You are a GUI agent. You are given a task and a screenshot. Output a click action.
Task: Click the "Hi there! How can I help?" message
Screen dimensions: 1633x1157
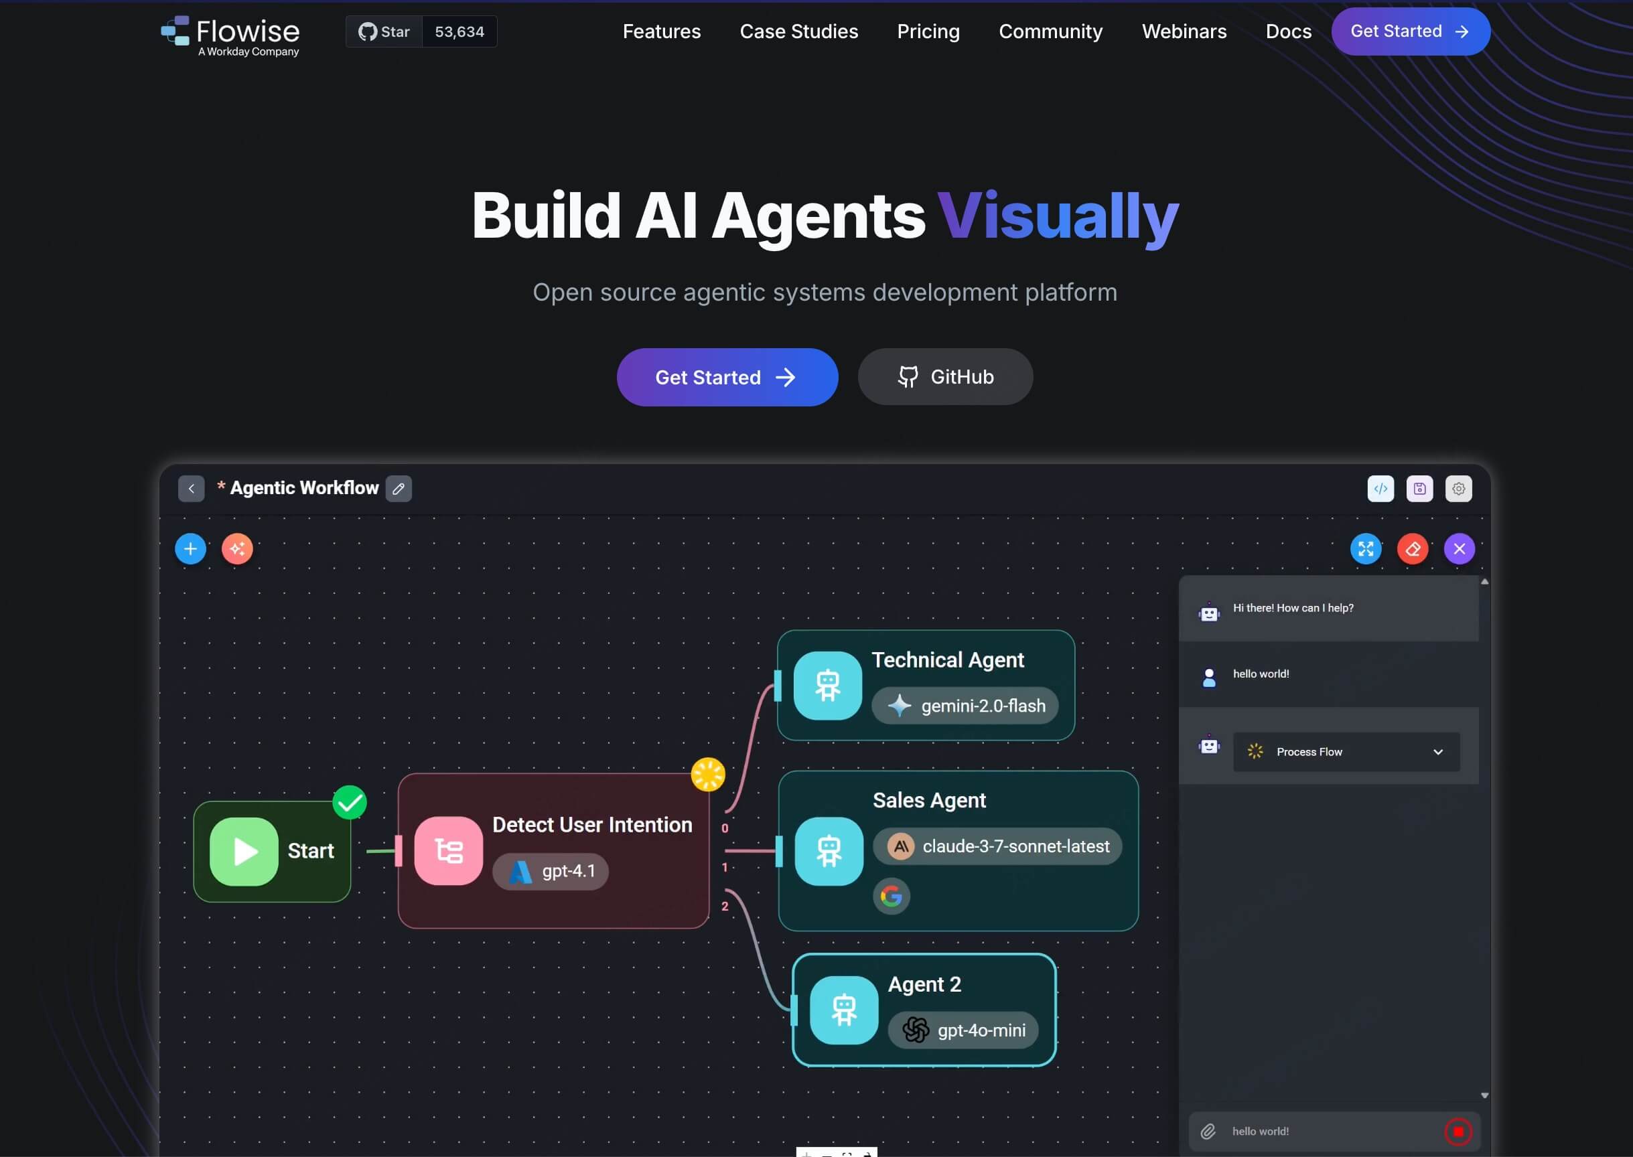coord(1293,608)
